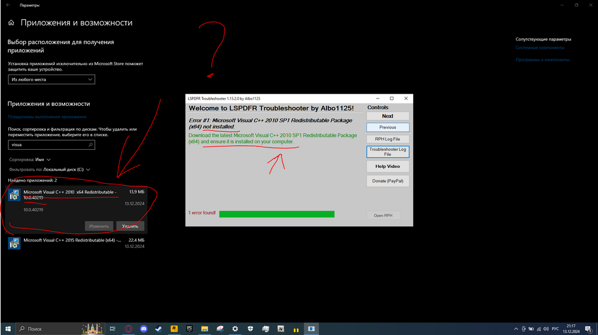Open Epic Games Launcher from the taskbar
The image size is (598, 335).
[189, 329]
